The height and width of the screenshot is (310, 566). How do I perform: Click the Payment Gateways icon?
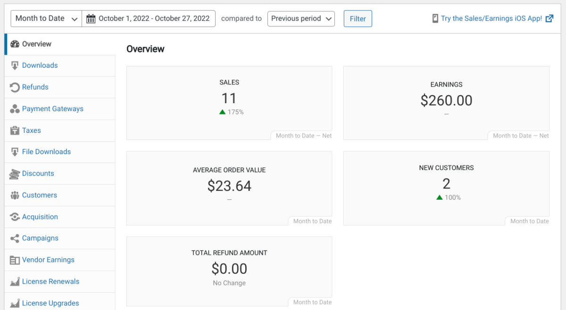15,109
